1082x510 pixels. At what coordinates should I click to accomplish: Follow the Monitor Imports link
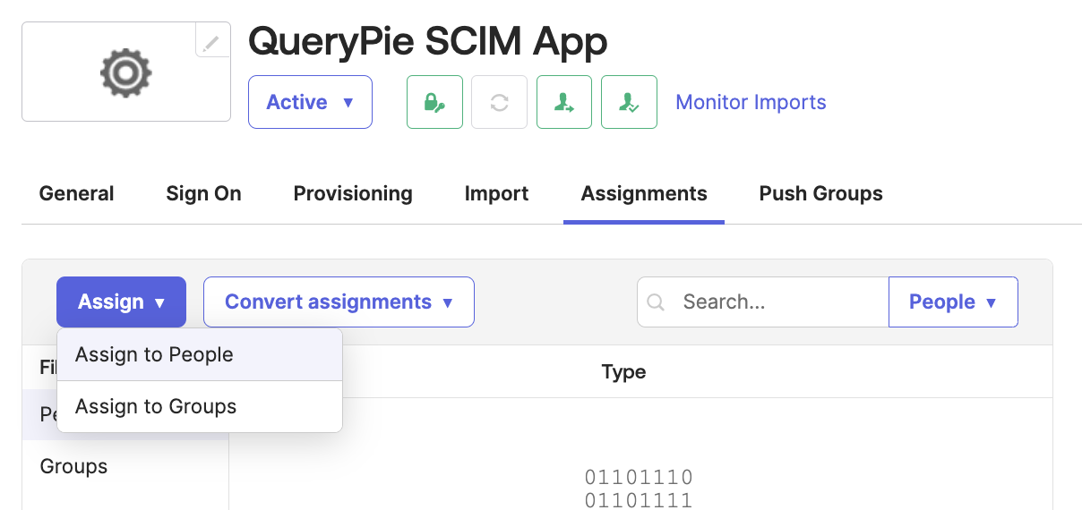(x=751, y=102)
